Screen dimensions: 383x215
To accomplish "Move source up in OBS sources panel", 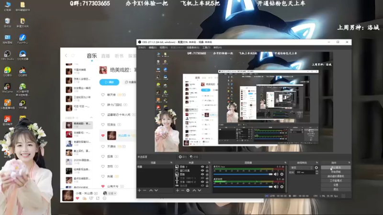I will pos(194,190).
